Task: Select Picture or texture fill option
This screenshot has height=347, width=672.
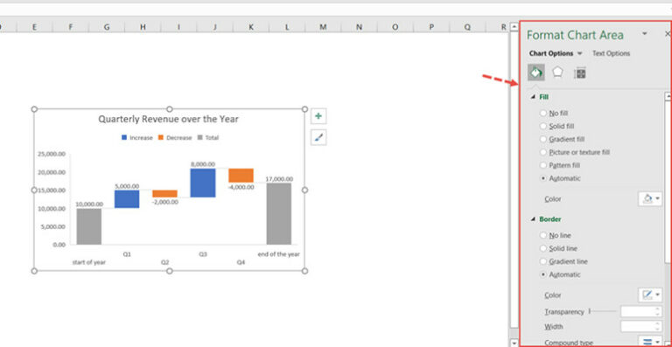Action: [575, 152]
